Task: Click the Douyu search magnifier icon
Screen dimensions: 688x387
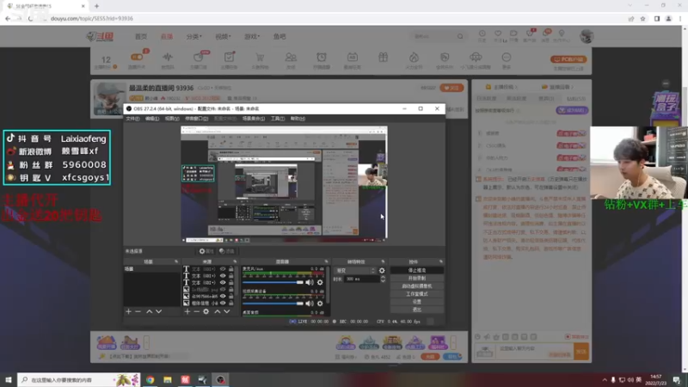Action: pyautogui.click(x=460, y=36)
